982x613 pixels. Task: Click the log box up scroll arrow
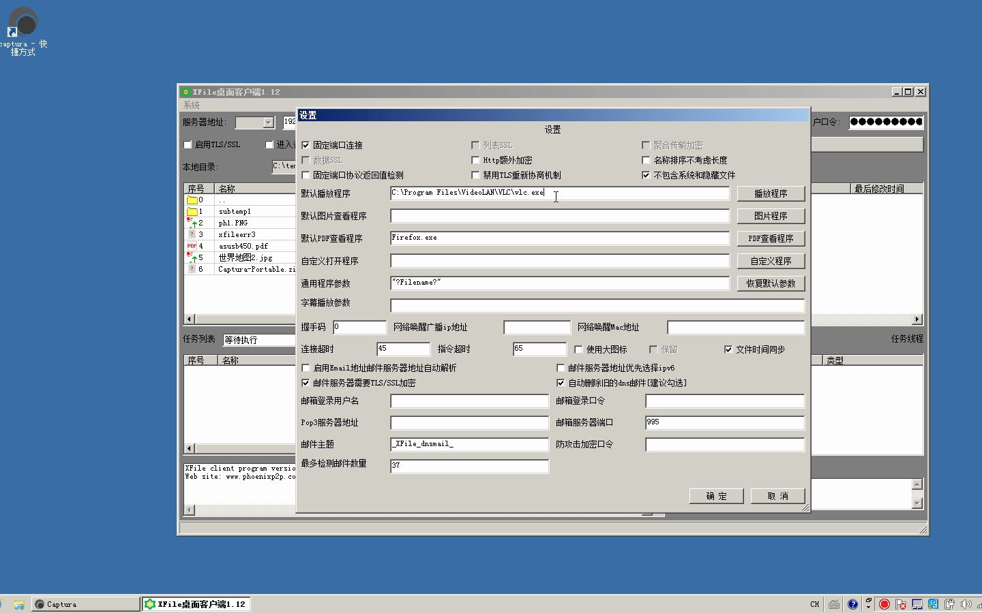[917, 484]
